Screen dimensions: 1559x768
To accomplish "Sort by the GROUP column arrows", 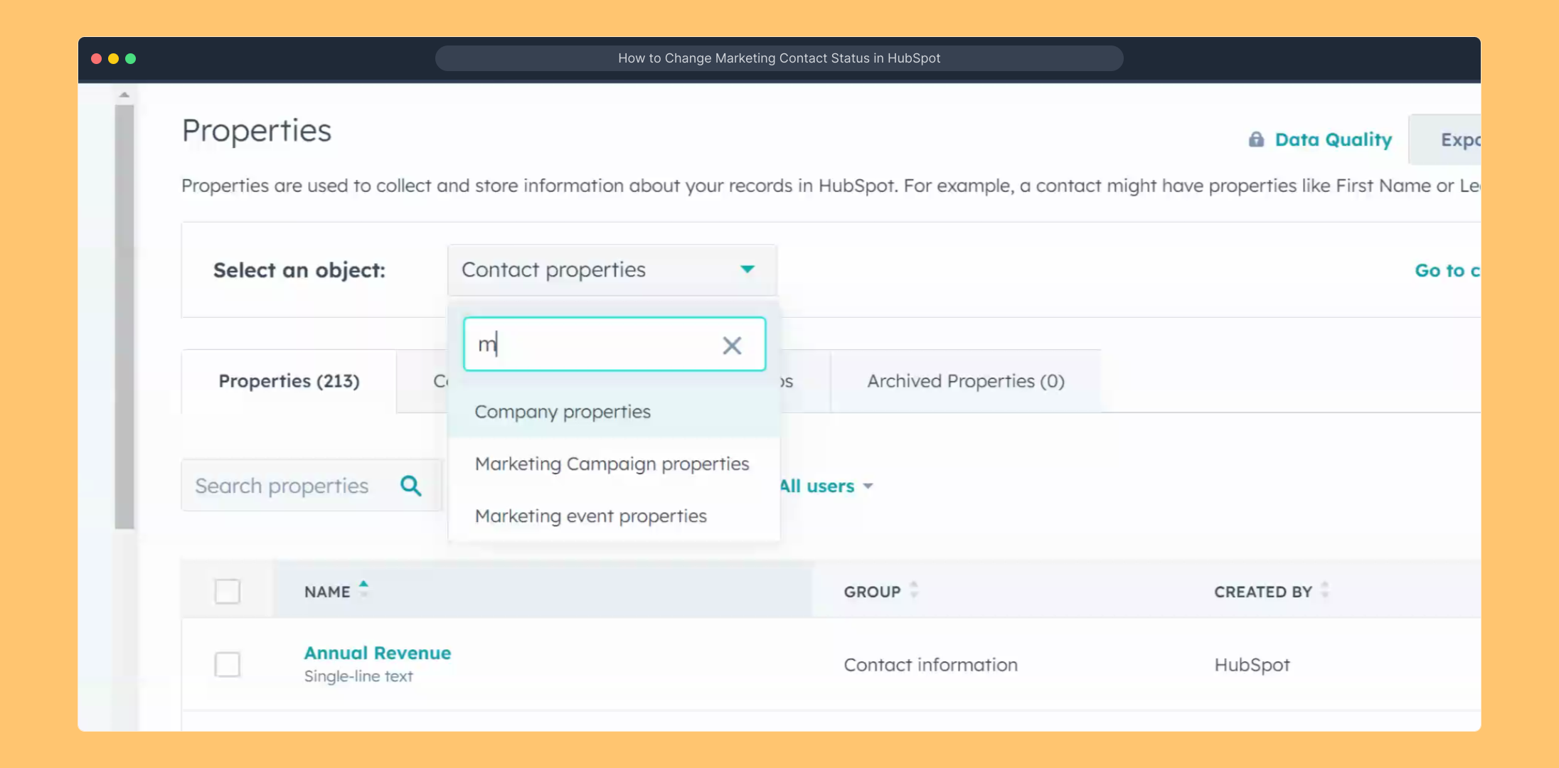I will (x=914, y=590).
